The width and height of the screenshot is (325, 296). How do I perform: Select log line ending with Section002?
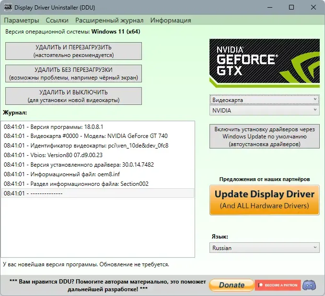98,183
